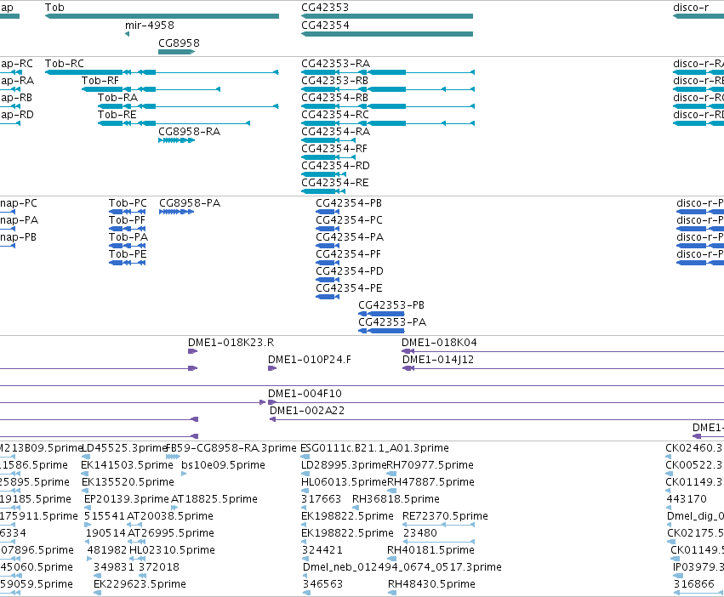Screen dimensions: 724x597
Task: Select the 317663 feature label
Action: [x=321, y=499]
